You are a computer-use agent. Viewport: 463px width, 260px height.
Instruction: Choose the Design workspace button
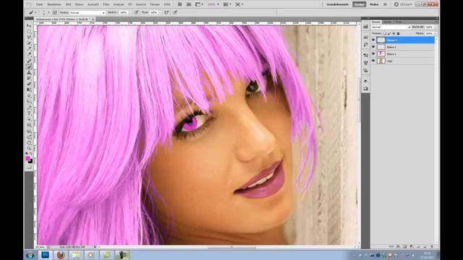(359, 4)
